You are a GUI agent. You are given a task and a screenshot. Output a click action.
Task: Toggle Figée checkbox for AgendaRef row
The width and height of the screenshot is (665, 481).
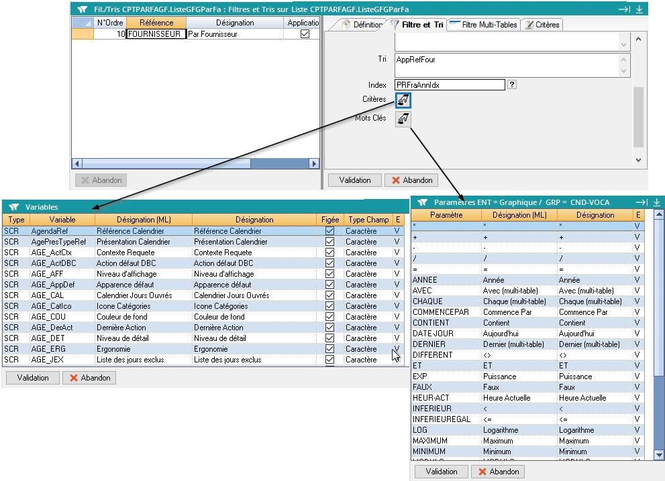[x=329, y=231]
